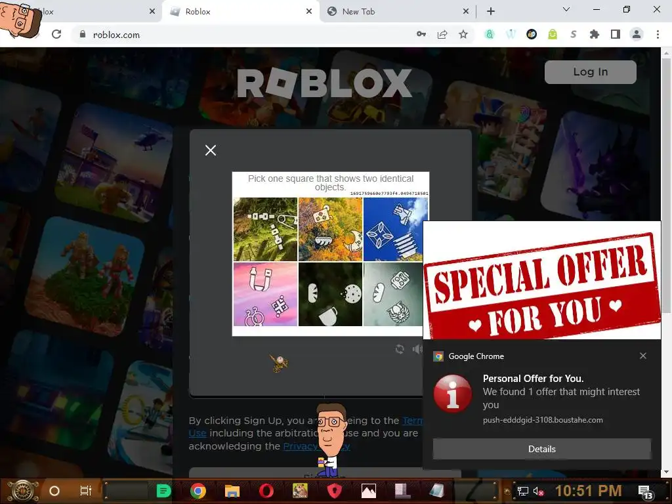Toggle the Chrome side panel icon
Screen dimensions: 672x504
click(616, 34)
